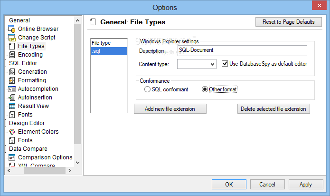Viewport: 330px width, 196px height.
Task: Click the Result View grid icon
Action: [12, 106]
